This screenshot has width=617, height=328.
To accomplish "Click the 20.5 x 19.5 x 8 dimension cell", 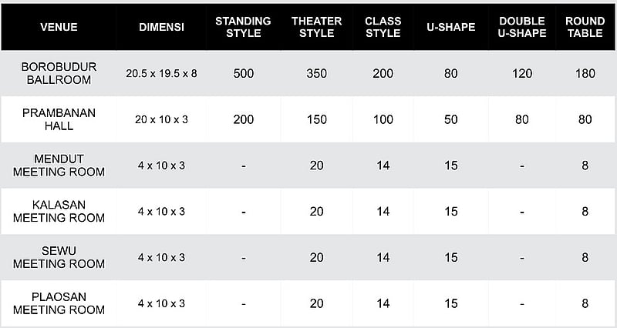I will [161, 74].
